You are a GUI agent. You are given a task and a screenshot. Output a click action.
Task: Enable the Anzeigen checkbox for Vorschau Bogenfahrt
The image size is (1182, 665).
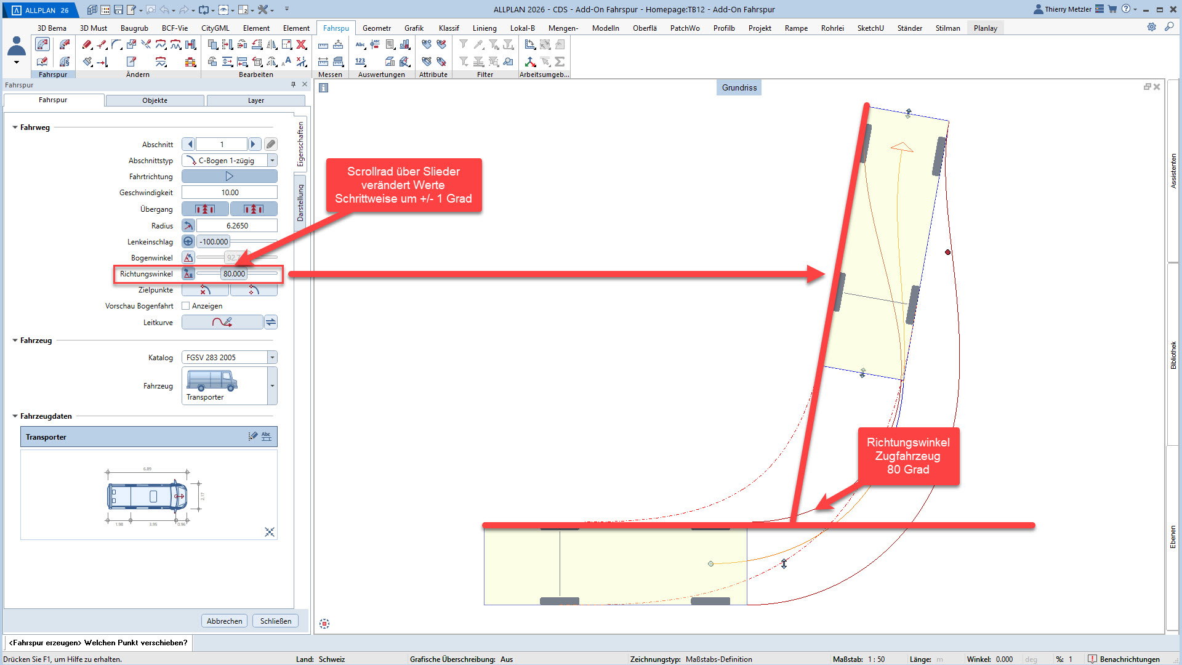[186, 306]
